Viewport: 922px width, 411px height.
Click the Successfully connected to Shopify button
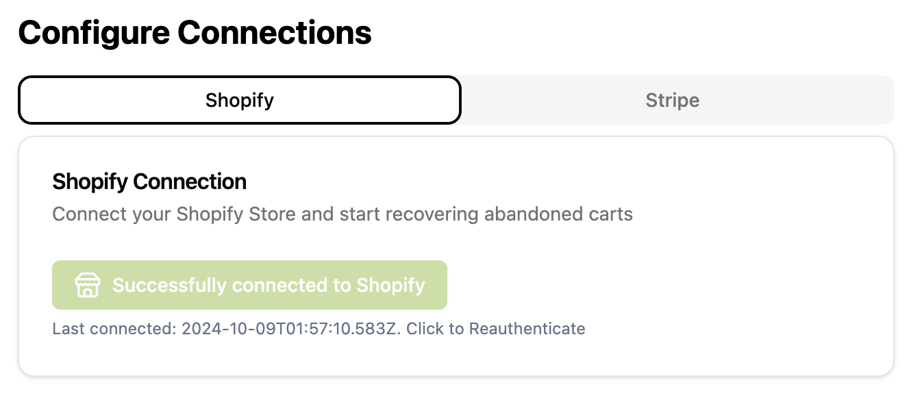[x=249, y=285]
